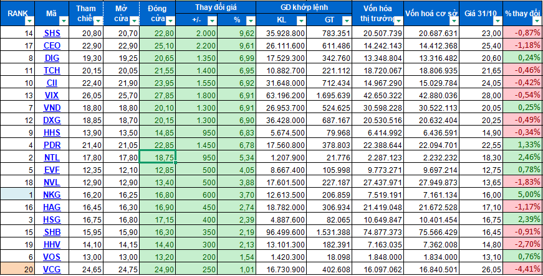Select the -4,41% cell in VCG row
Screen dimensions: 543x276
[x=523, y=269]
